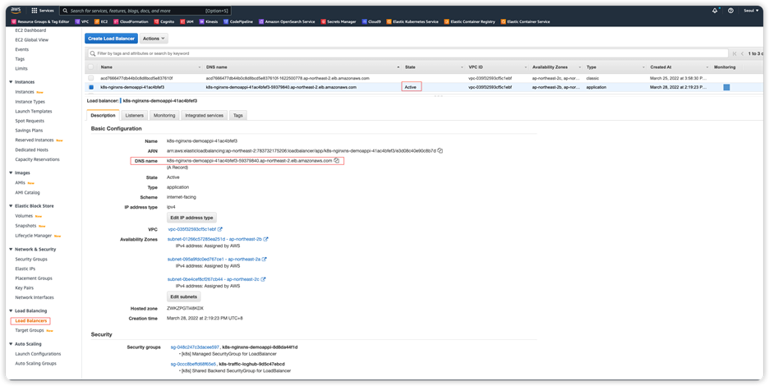Open Launch Templates in the sidebar
This screenshot has width=769, height=386.
(34, 112)
